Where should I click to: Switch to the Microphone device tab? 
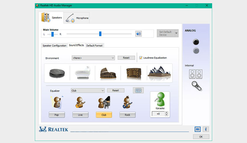click(77, 18)
